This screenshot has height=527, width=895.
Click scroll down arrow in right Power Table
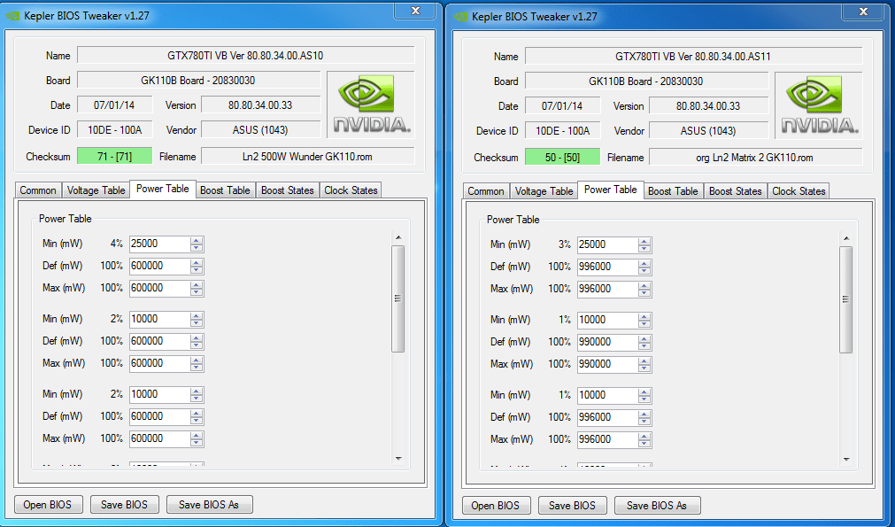pyautogui.click(x=846, y=459)
